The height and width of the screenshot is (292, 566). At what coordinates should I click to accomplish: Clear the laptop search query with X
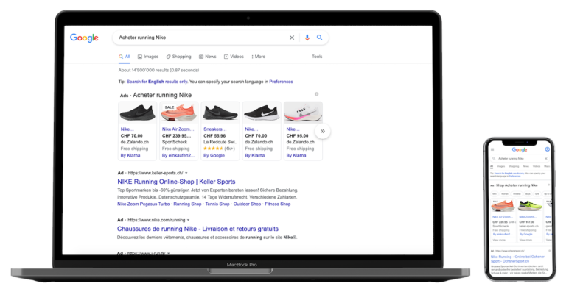click(292, 38)
